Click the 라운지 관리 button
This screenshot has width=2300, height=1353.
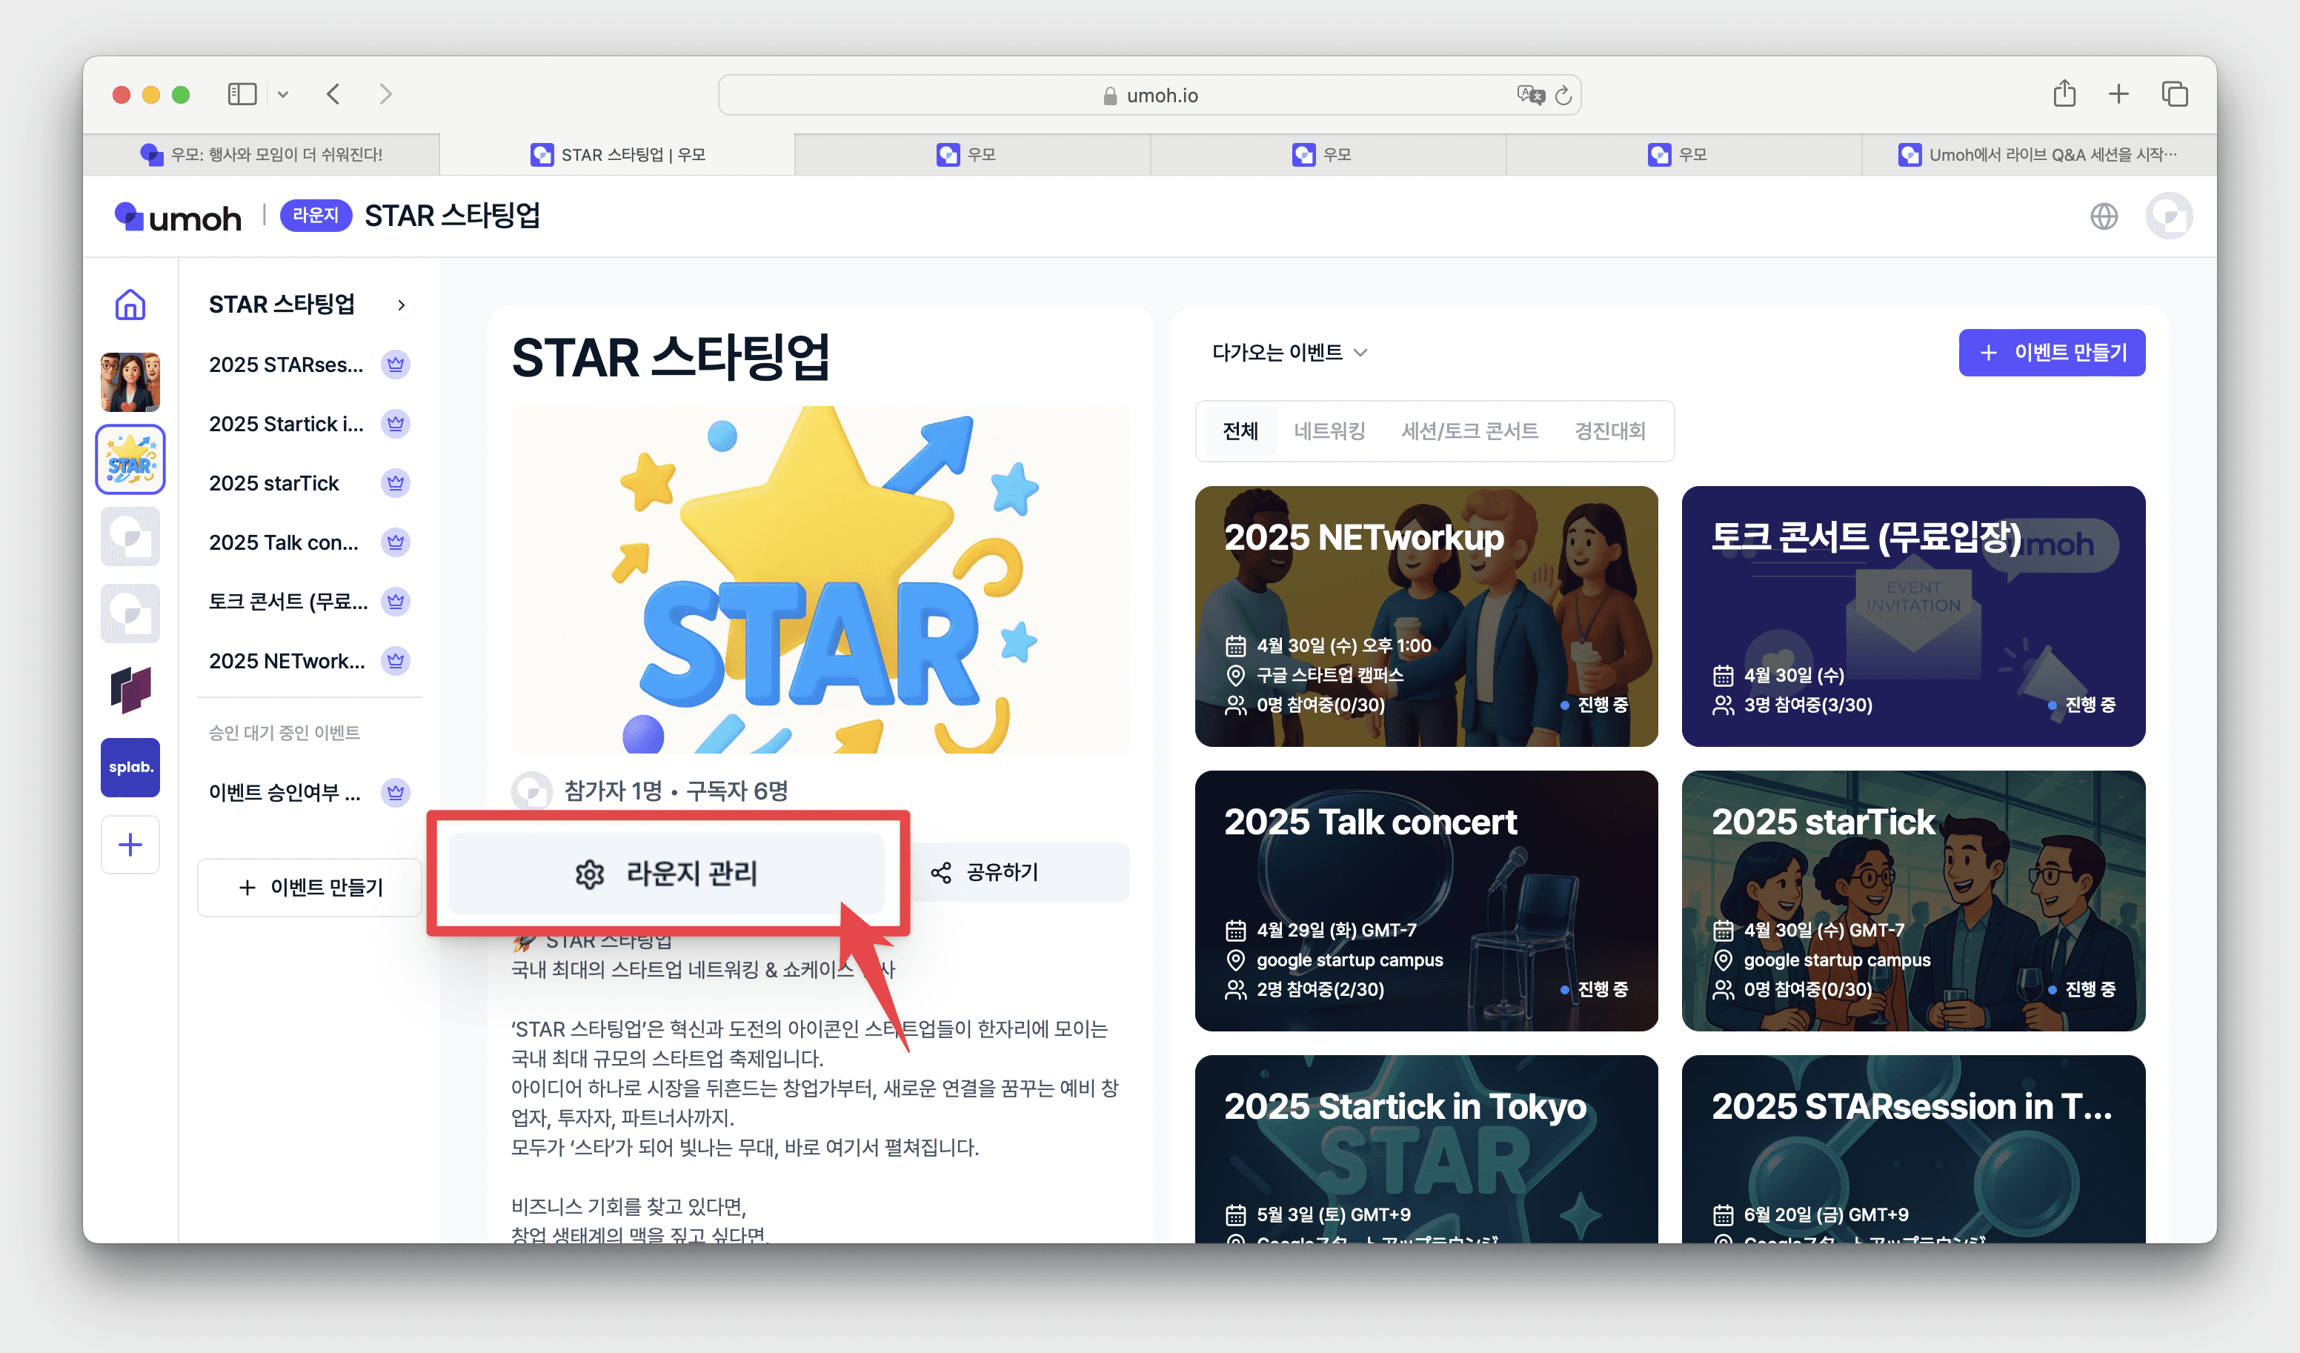click(x=666, y=874)
